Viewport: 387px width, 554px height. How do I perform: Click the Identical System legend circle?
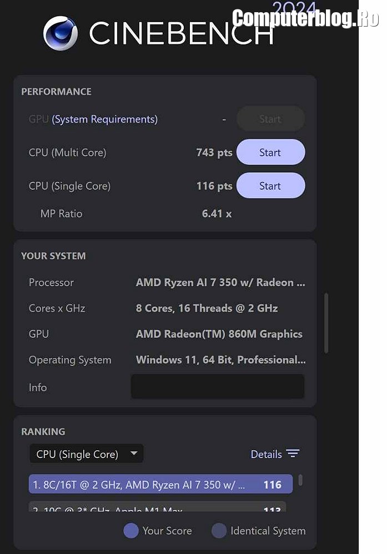click(x=219, y=531)
